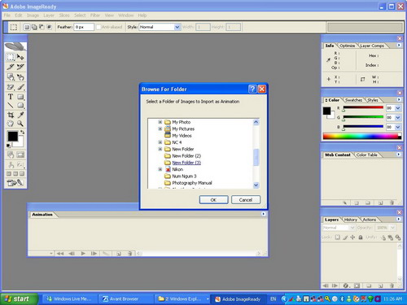Switch to the History tab
Viewport: 407px width, 305px height.
click(350, 220)
